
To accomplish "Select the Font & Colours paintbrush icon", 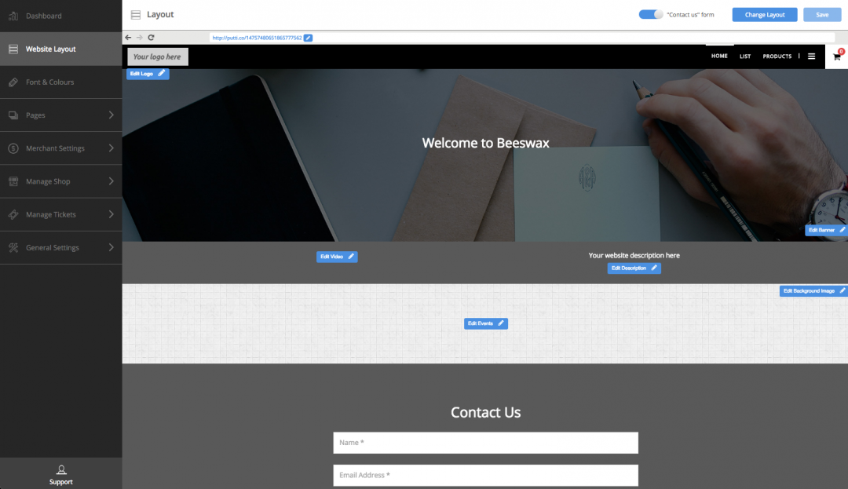I will pyautogui.click(x=12, y=82).
